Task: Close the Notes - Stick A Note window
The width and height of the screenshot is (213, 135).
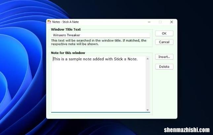Action: tap(172, 22)
